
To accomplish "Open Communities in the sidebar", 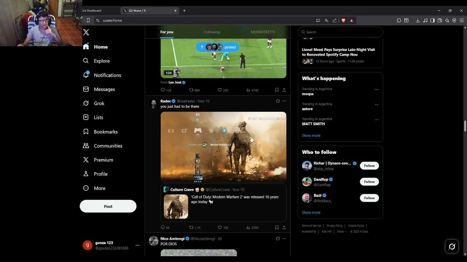I will point(103,146).
